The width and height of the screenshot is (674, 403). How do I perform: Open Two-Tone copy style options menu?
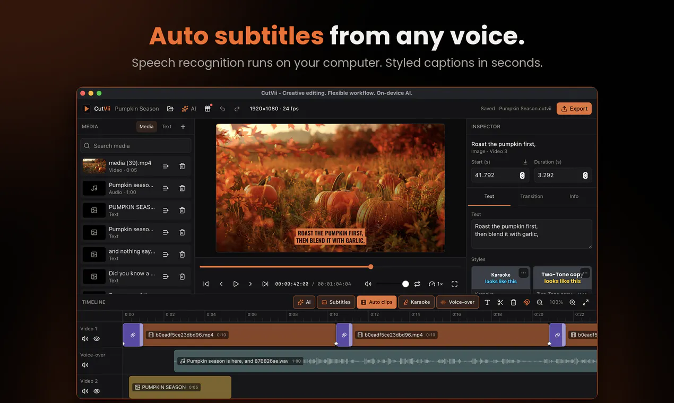[x=585, y=273]
